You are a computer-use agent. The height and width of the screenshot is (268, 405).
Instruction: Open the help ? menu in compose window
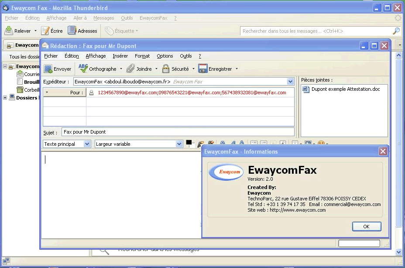point(199,56)
